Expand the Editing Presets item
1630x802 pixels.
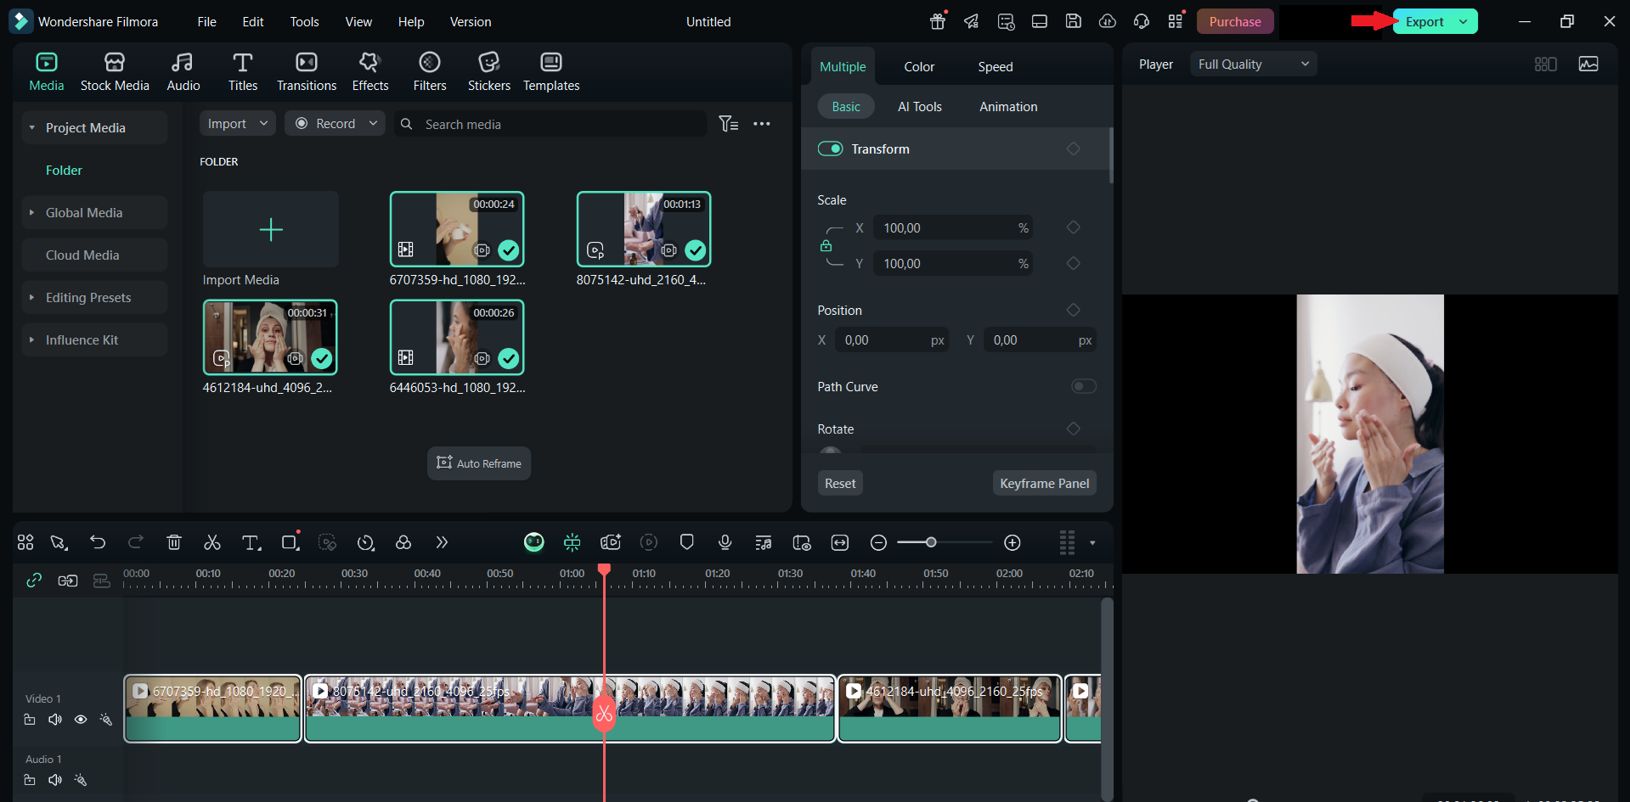32,298
